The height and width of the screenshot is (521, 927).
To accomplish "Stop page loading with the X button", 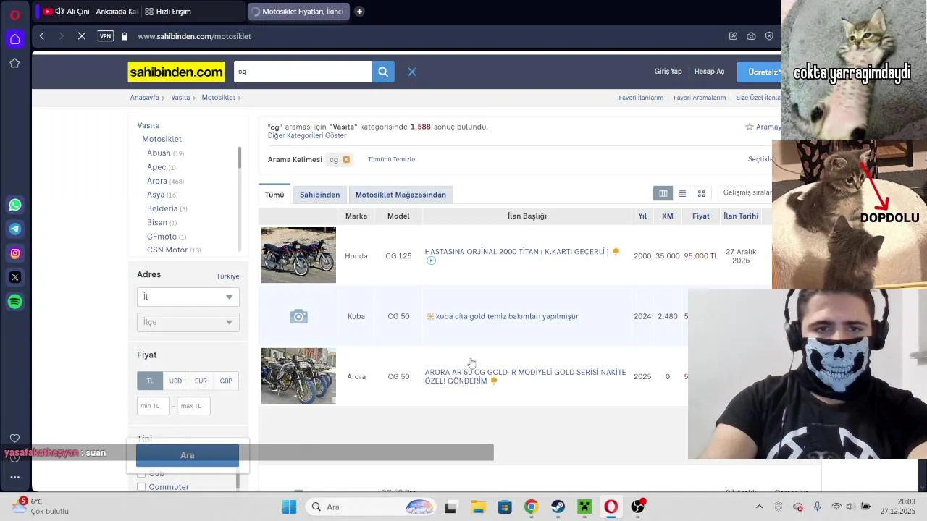I will [x=82, y=36].
